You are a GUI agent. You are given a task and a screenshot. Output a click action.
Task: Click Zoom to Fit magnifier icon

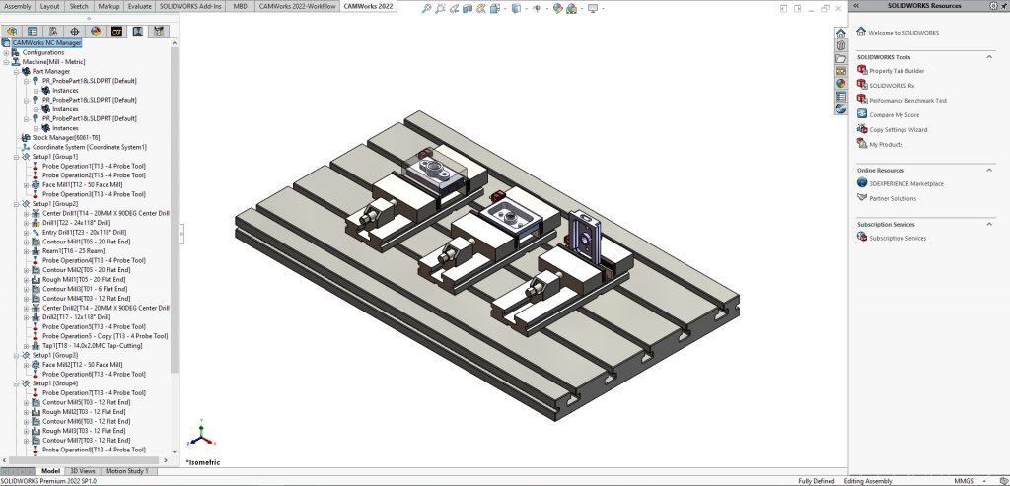point(426,8)
